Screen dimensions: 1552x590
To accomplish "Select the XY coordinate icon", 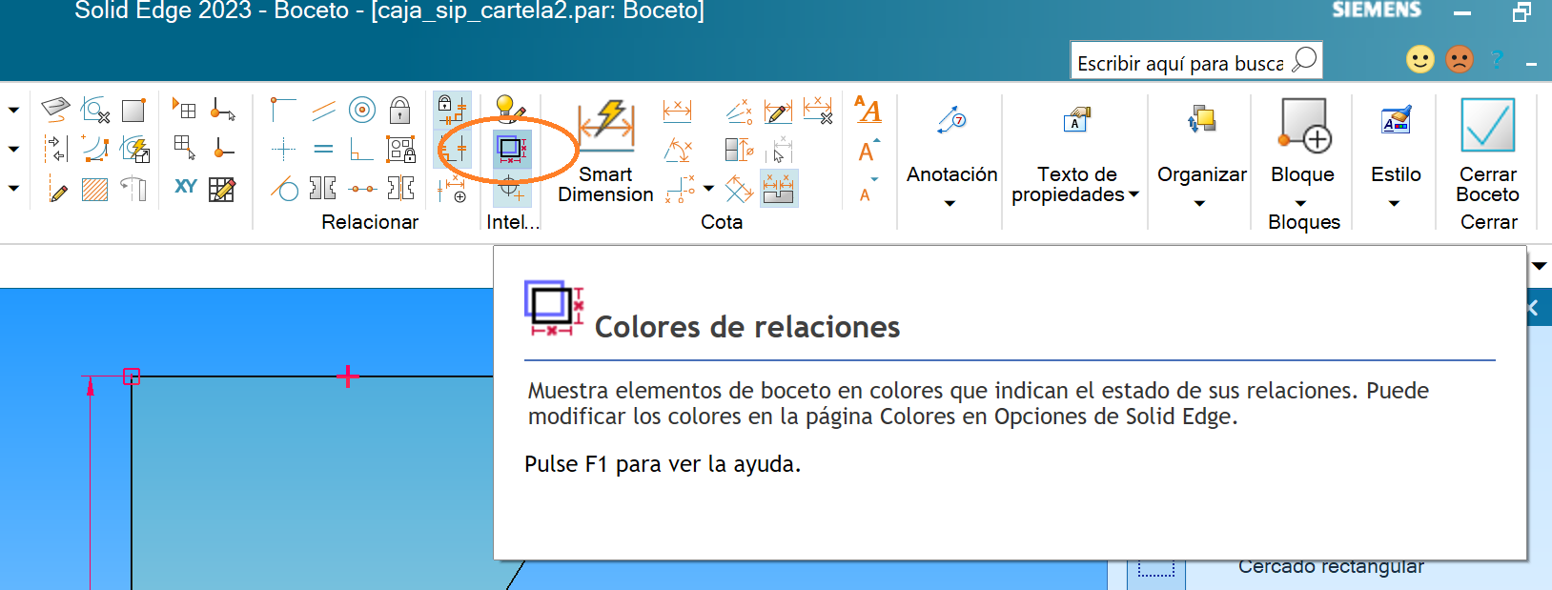I will (x=186, y=187).
